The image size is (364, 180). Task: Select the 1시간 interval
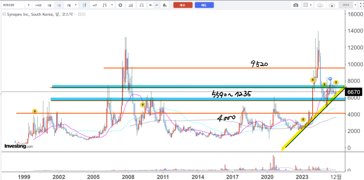tap(38, 5)
